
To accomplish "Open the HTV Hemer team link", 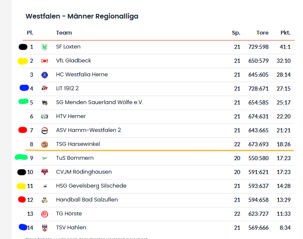I will click(71, 116).
